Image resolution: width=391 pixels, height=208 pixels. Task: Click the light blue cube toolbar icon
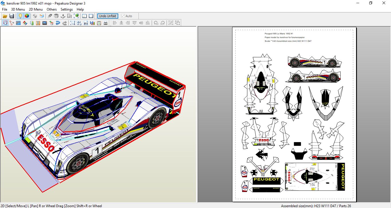coord(42,16)
